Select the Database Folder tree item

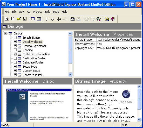coord(33,62)
